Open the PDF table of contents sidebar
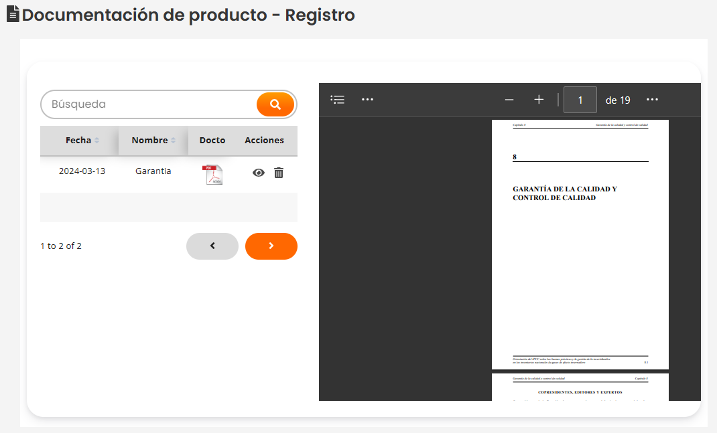 coord(338,100)
